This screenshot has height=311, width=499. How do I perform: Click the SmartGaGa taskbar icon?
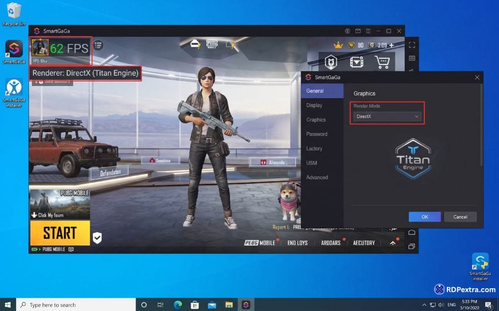(246, 305)
